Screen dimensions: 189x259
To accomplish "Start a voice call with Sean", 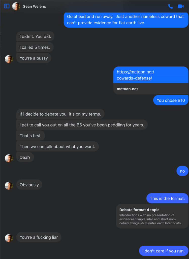I will (x=171, y=6).
